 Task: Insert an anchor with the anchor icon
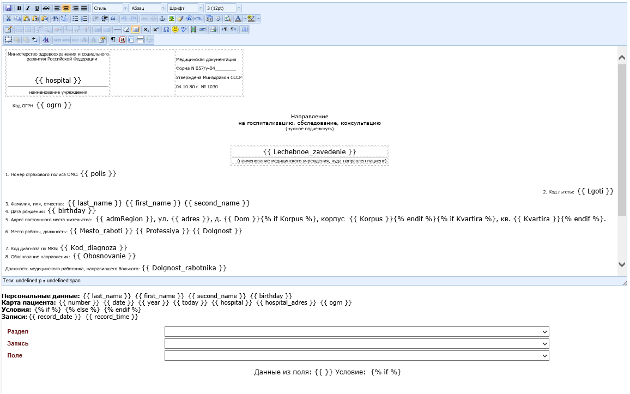pyautogui.click(x=162, y=19)
